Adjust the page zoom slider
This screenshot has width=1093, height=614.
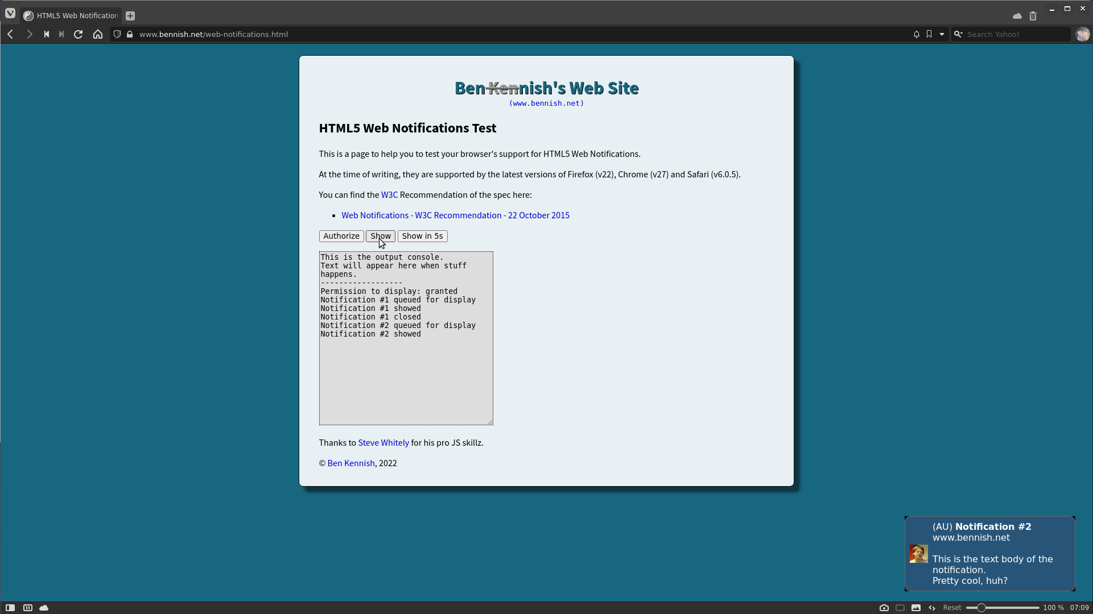click(980, 607)
